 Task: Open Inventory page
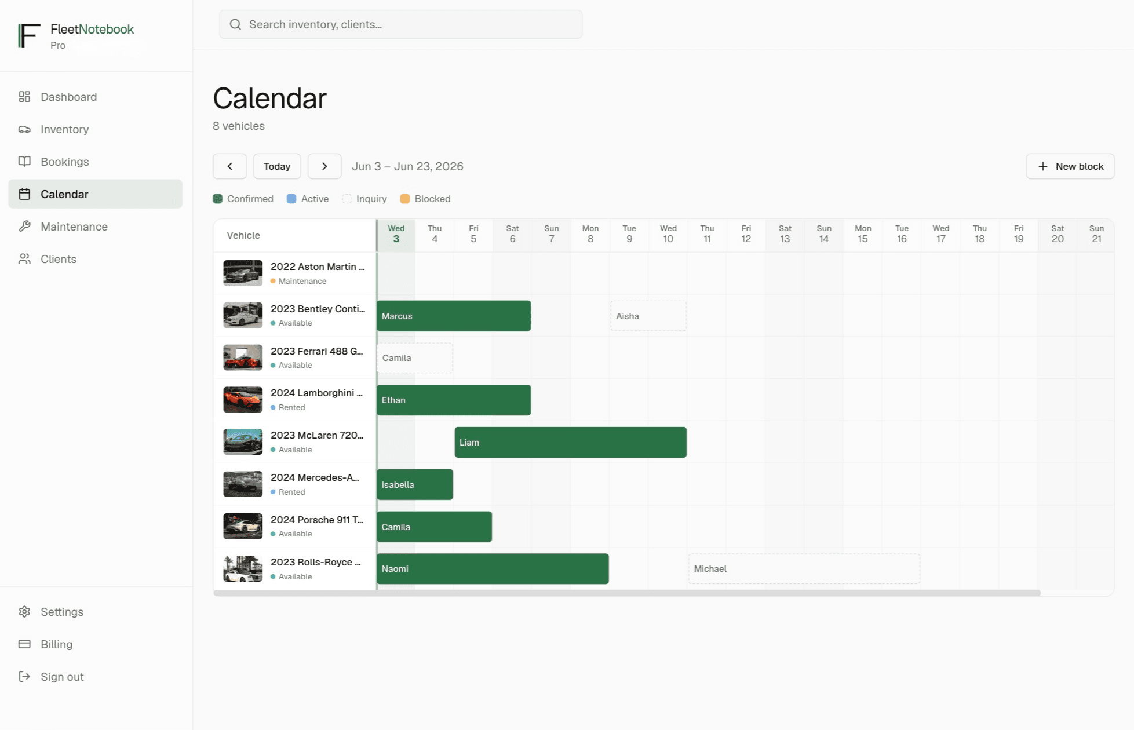tap(95, 129)
